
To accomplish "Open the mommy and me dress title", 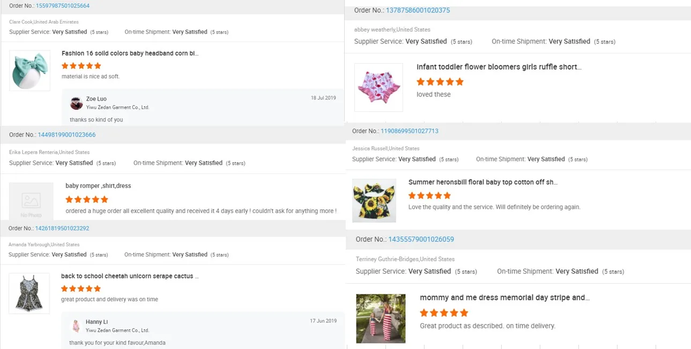I will [x=504, y=298].
